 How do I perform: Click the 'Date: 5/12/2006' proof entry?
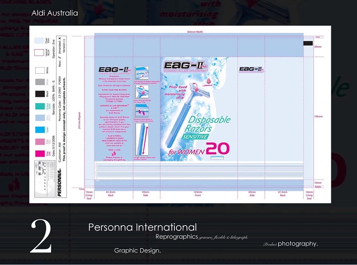coord(54,146)
